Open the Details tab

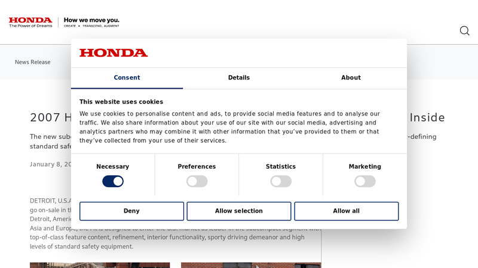pyautogui.click(x=238, y=78)
